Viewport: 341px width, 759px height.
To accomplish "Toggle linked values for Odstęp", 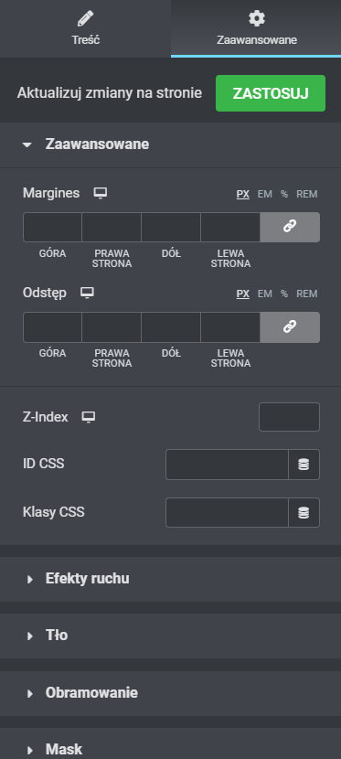I will pos(290,326).
